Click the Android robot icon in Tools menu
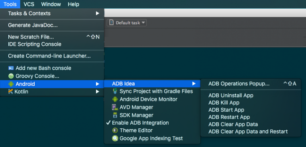 11,84
